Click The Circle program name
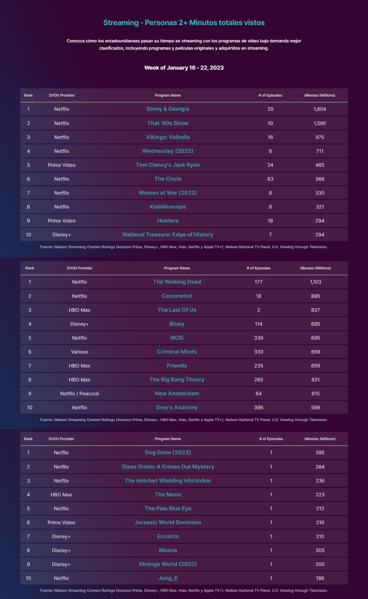 [168, 179]
